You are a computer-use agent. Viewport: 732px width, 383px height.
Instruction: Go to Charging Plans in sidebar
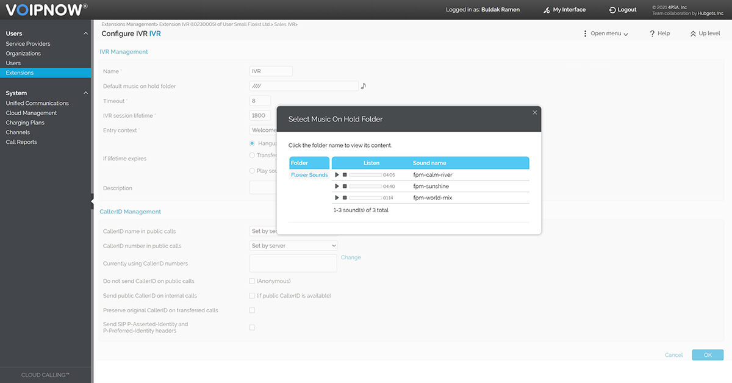[x=25, y=123]
